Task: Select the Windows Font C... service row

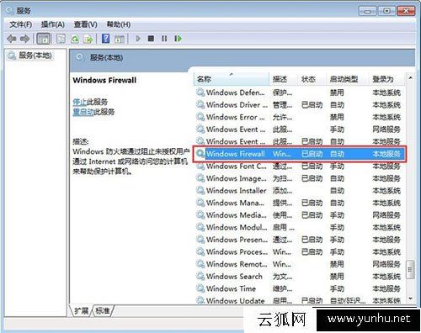Action: point(300,166)
